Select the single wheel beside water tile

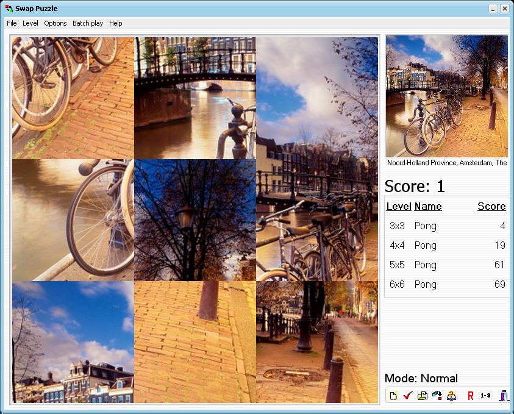tap(73, 220)
